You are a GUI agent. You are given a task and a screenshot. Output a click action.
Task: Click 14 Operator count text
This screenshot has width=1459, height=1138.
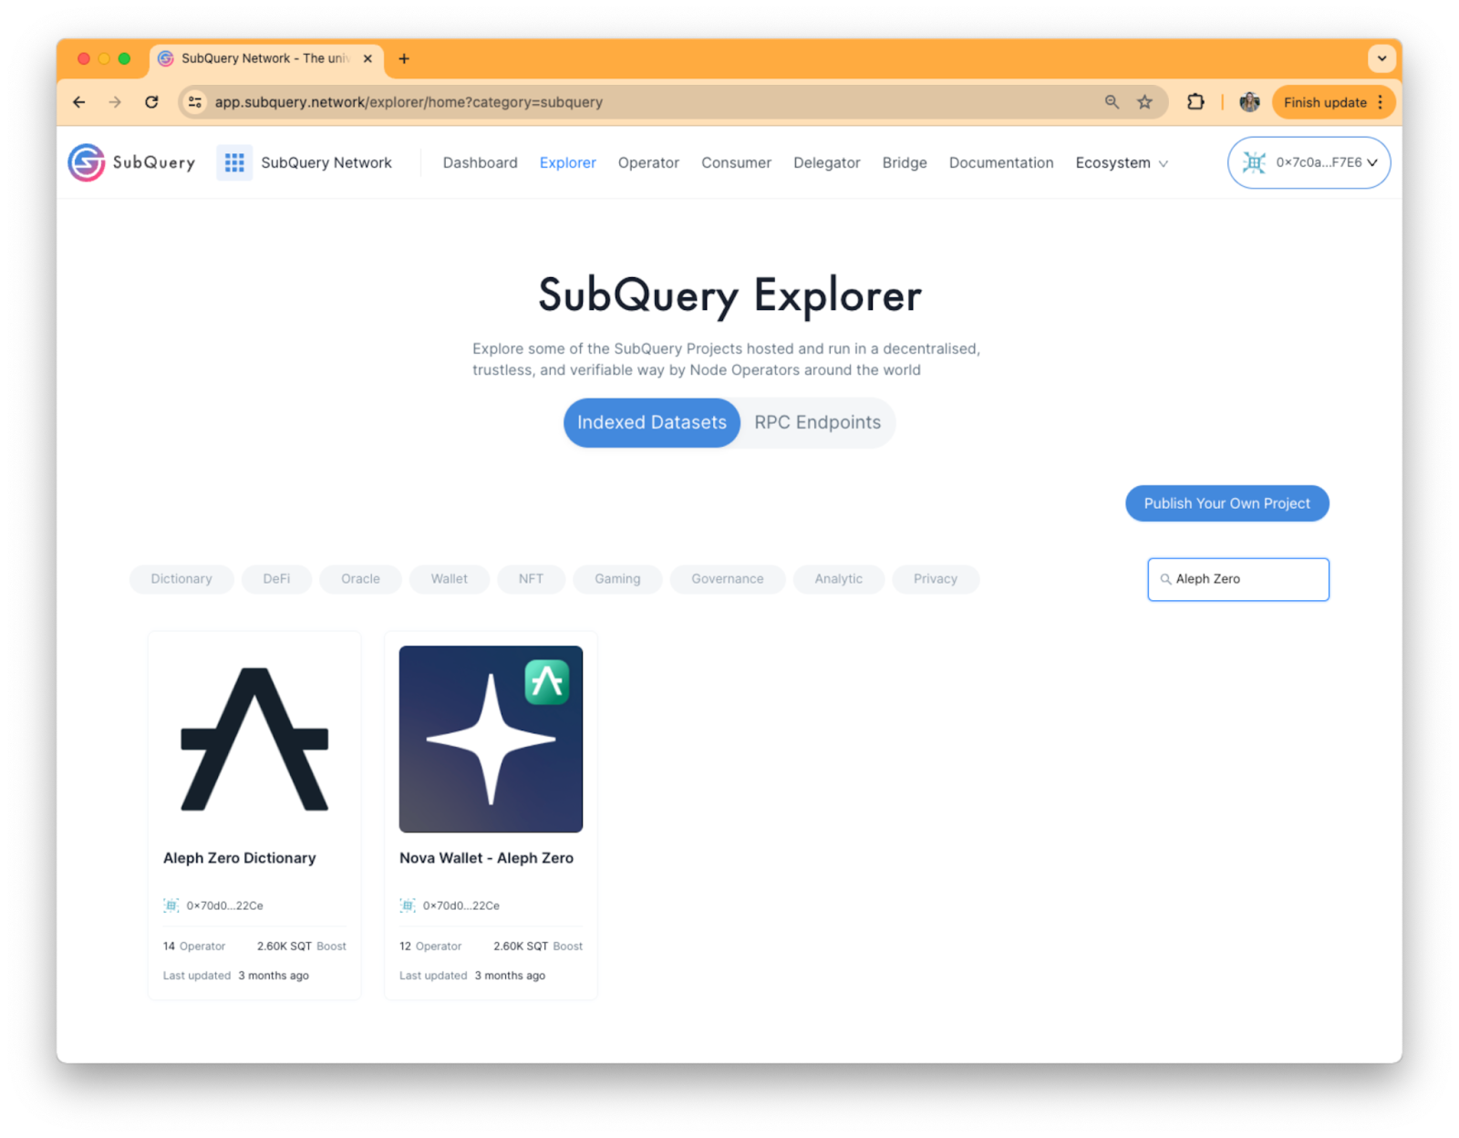point(194,947)
